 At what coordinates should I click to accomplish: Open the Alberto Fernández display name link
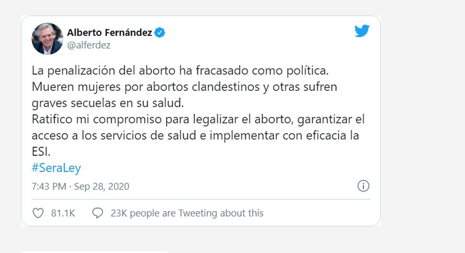109,33
